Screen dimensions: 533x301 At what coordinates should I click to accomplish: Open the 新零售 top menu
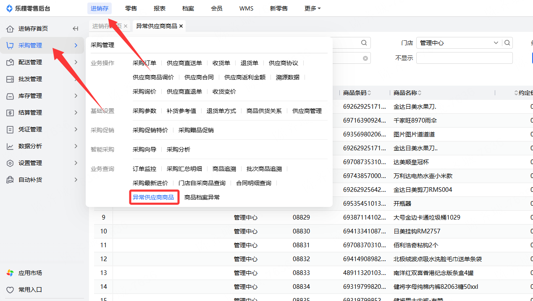(x=279, y=8)
